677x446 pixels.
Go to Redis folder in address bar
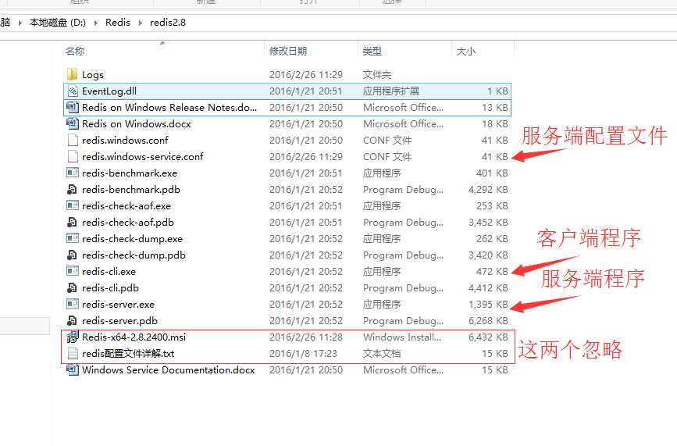coord(117,23)
